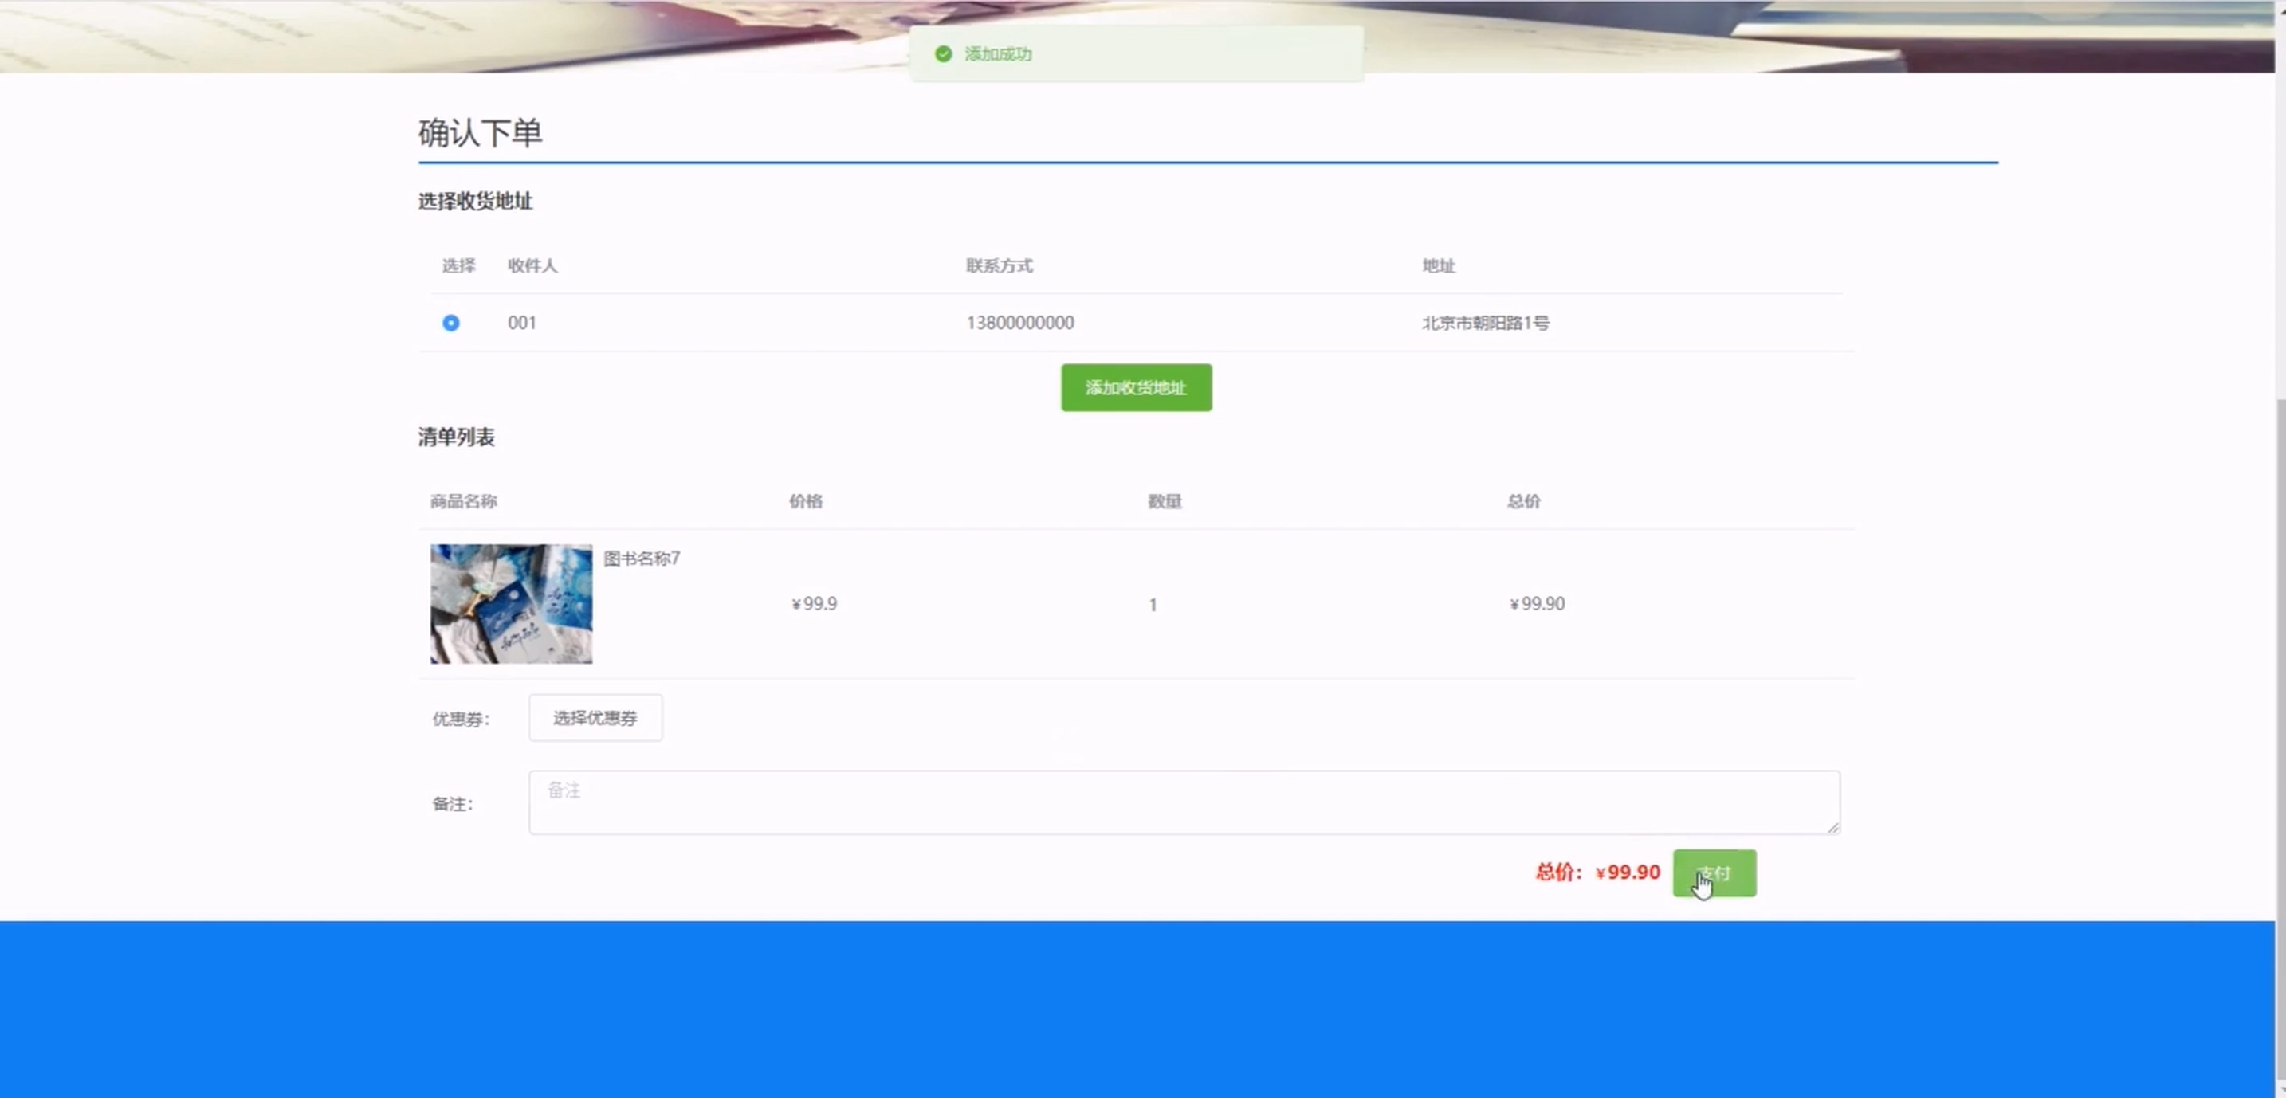Open the 选择优惠券 coupon selector
The image size is (2286, 1098).
(x=595, y=717)
